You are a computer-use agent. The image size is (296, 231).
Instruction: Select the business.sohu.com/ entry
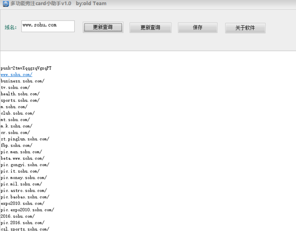(23, 81)
